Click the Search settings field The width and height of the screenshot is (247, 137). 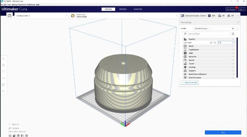[206, 34]
